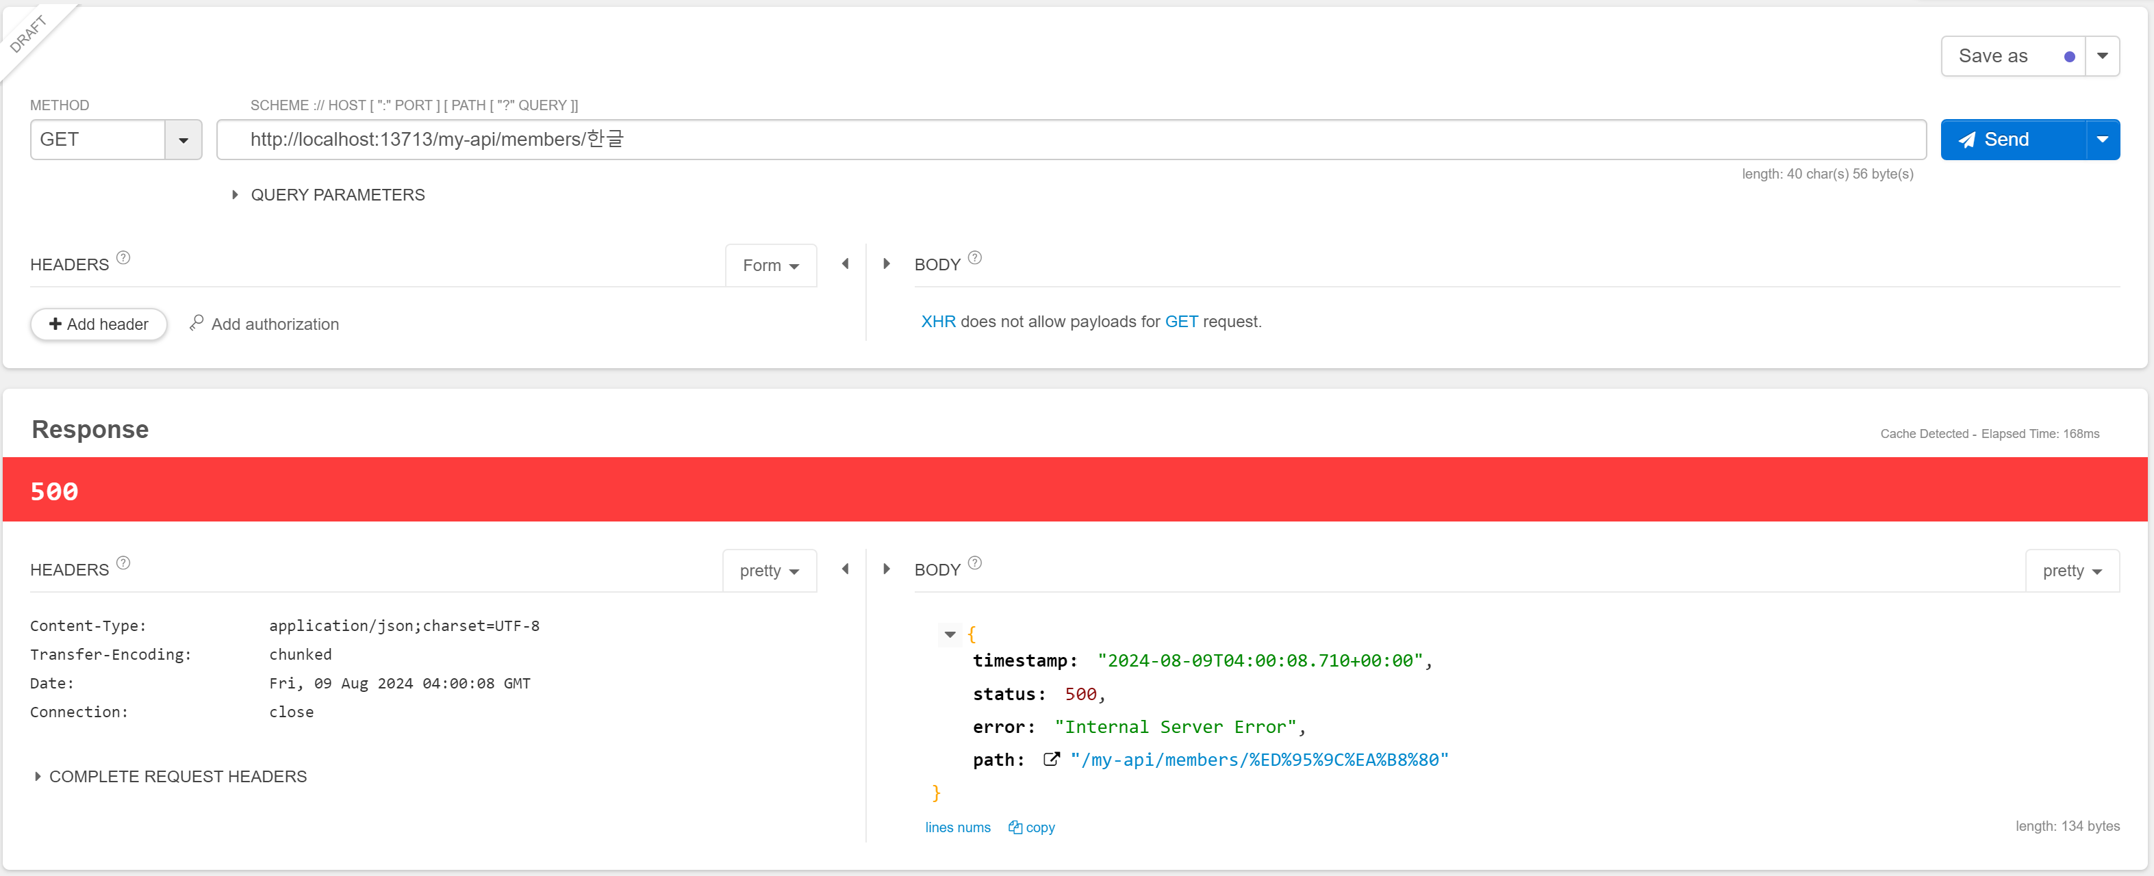Collapse the JSON root object triangle
Viewport: 2154px width, 876px height.
coord(949,634)
